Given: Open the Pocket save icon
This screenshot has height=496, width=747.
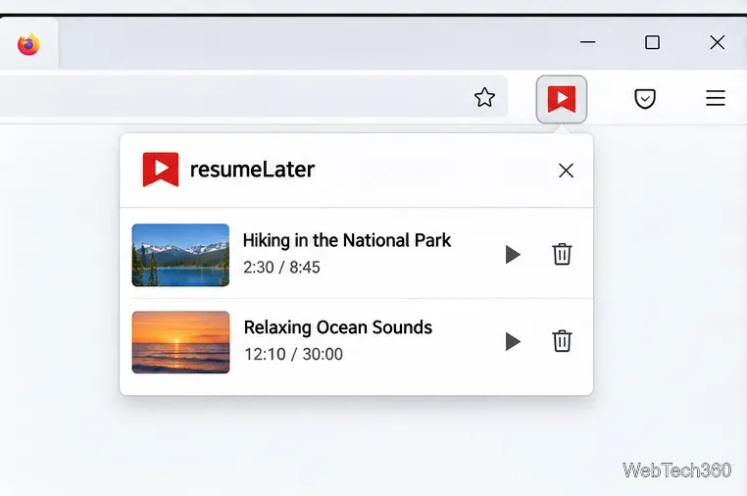Looking at the screenshot, I should [645, 98].
